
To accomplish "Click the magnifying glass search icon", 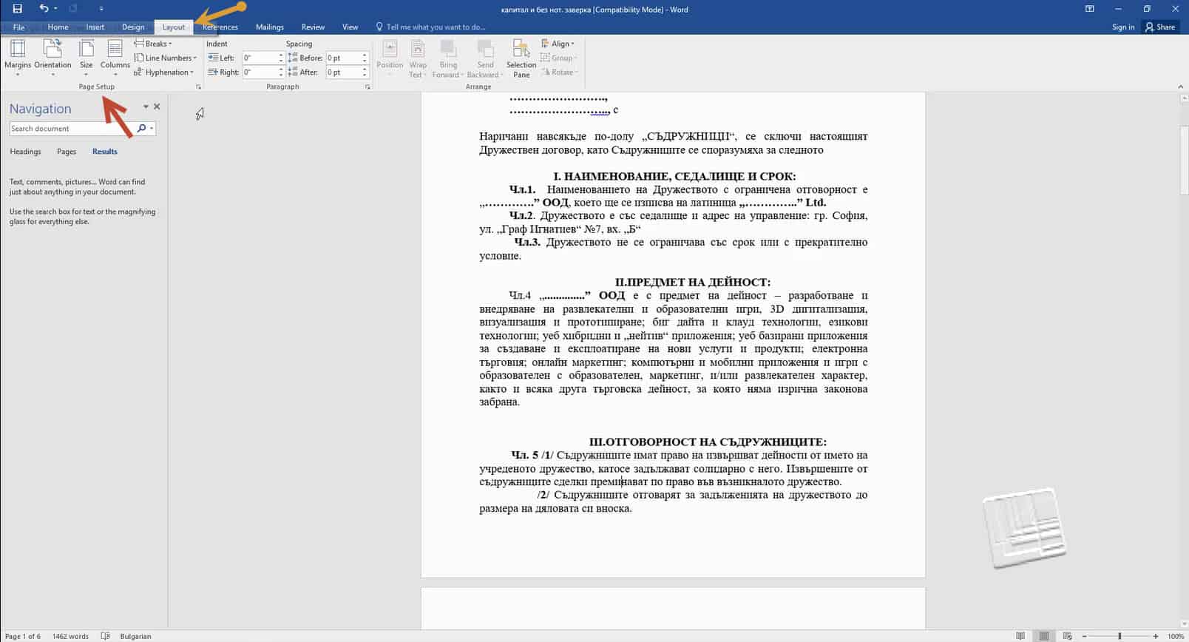I will (141, 129).
